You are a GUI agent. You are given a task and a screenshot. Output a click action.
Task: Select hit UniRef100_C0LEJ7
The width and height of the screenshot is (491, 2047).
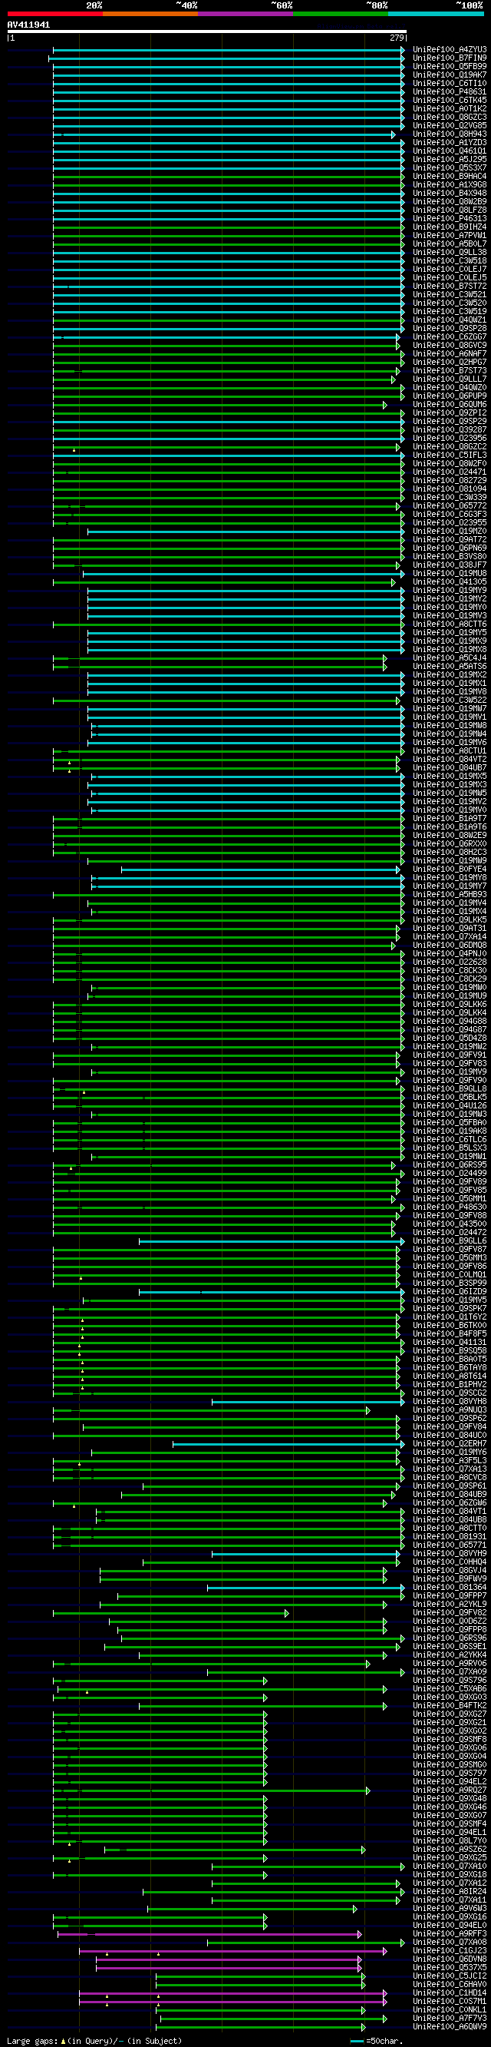(x=450, y=269)
